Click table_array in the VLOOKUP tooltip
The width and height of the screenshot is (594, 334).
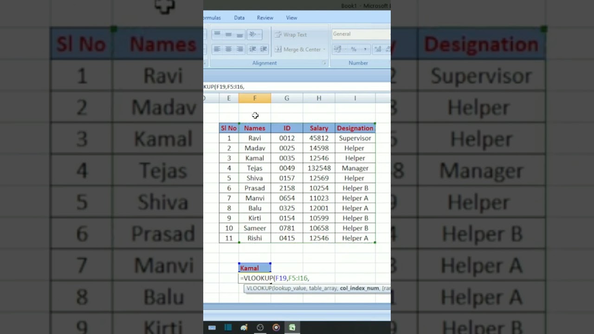click(x=323, y=288)
